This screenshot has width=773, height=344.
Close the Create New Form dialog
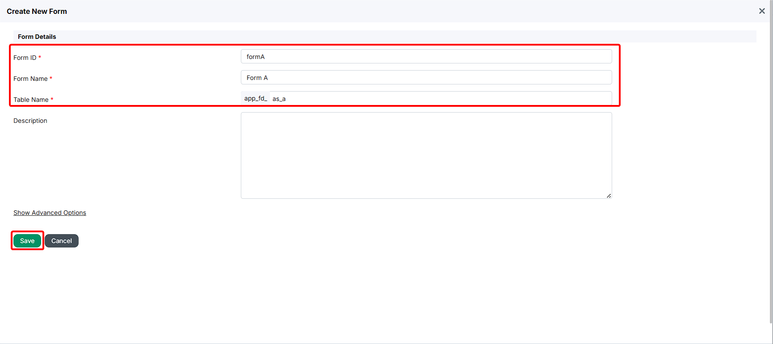[762, 11]
